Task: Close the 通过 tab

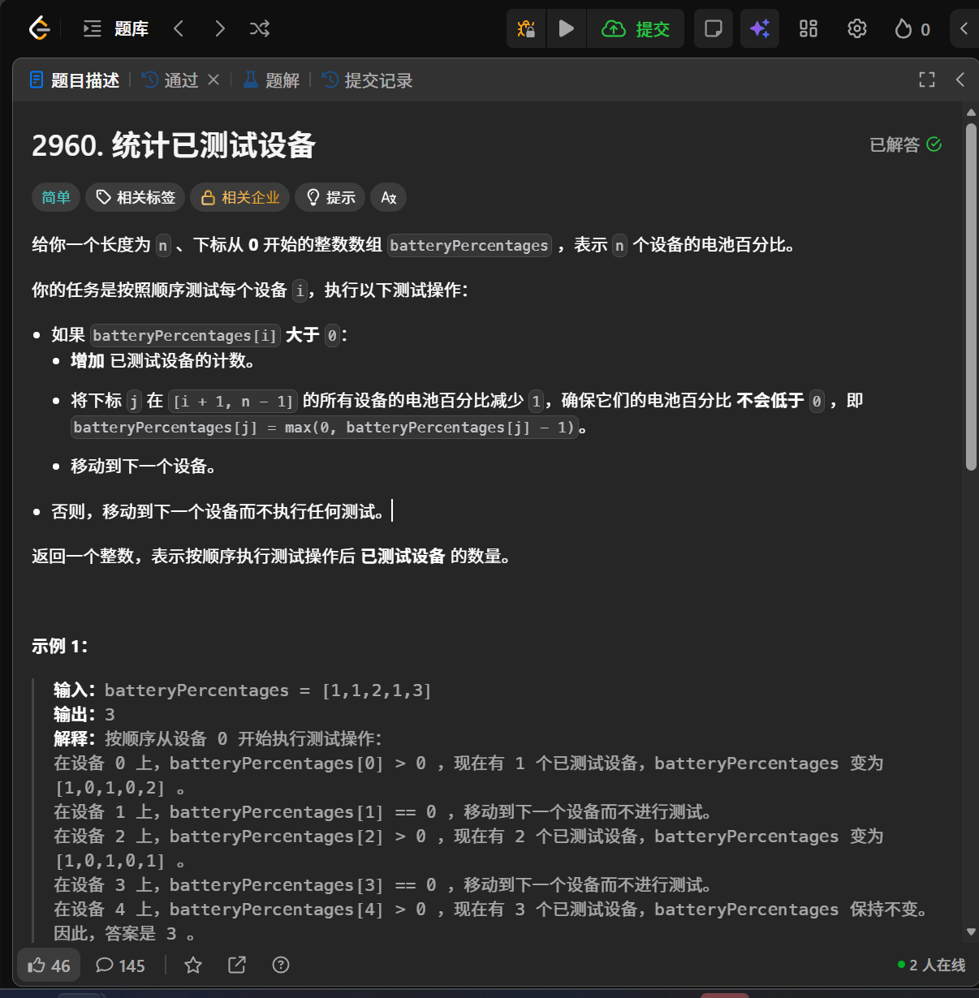Action: pos(213,80)
